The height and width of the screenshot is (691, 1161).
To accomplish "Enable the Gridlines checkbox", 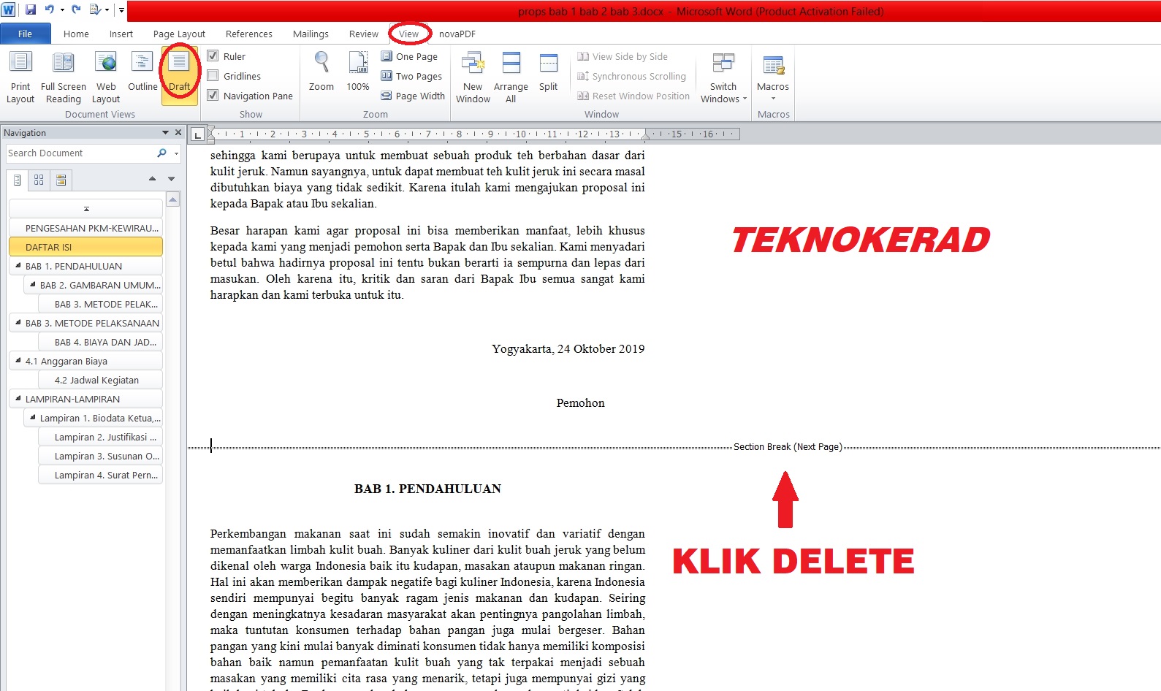I will [213, 75].
